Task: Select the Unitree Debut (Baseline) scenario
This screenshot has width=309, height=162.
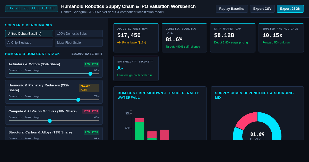Action: click(x=29, y=34)
